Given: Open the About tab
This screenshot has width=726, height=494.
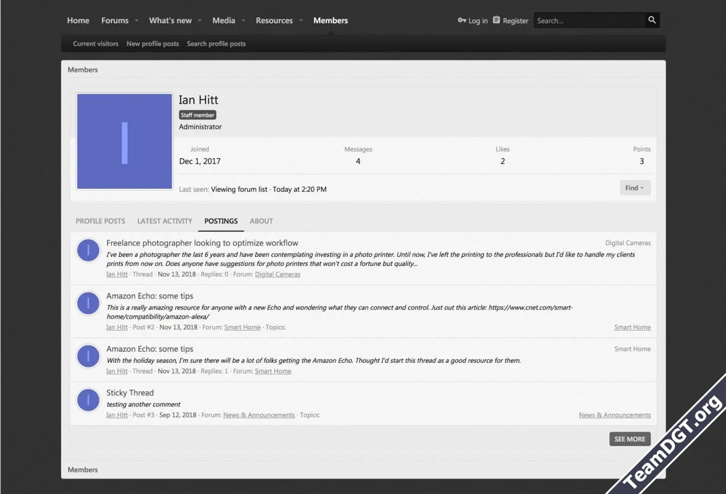Looking at the screenshot, I should (261, 221).
